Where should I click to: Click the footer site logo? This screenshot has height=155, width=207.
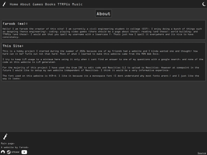(5, 137)
